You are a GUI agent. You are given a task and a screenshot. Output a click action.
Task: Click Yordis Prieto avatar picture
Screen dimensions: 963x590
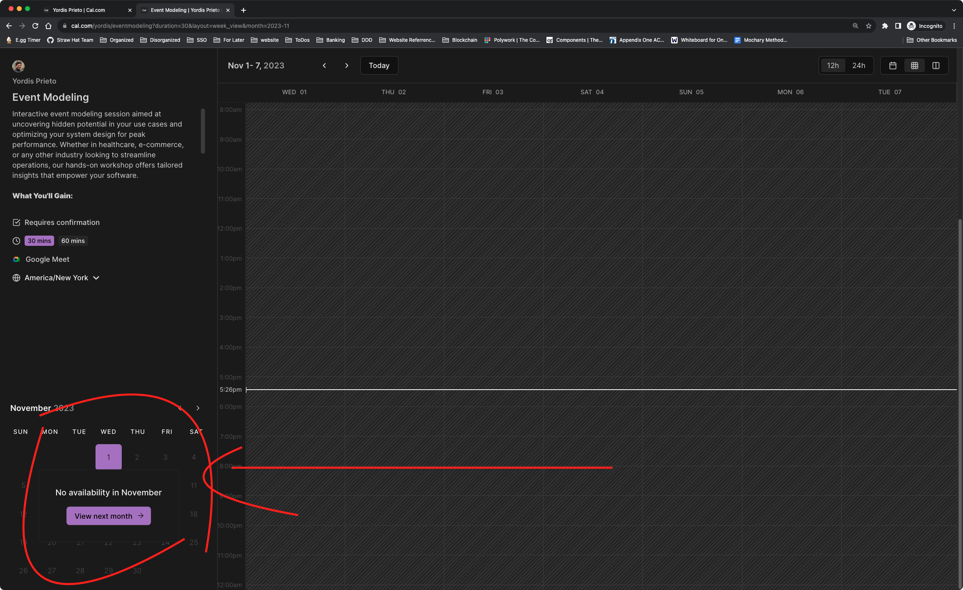pyautogui.click(x=18, y=66)
